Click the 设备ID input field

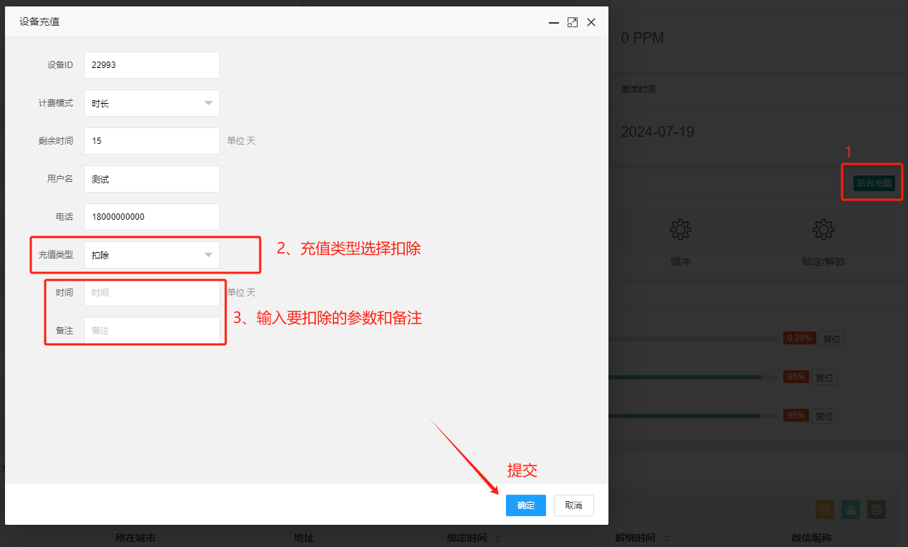152,65
